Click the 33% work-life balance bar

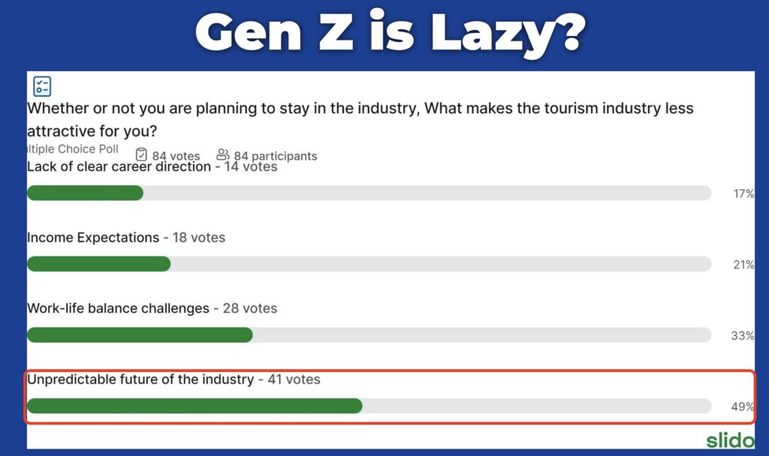point(369,334)
